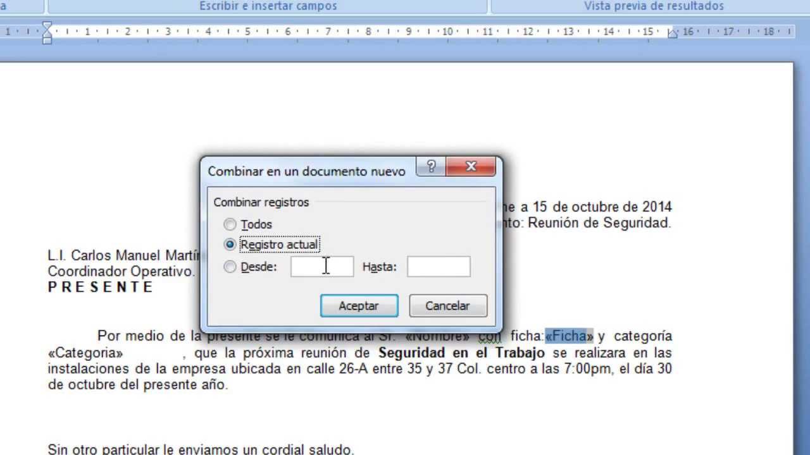
Task: Click the right indent marker on ruler
Action: 673,33
